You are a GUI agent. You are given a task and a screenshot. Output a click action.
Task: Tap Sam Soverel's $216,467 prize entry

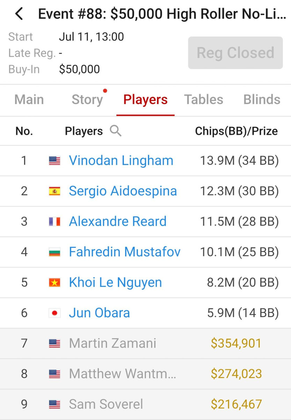click(236, 404)
